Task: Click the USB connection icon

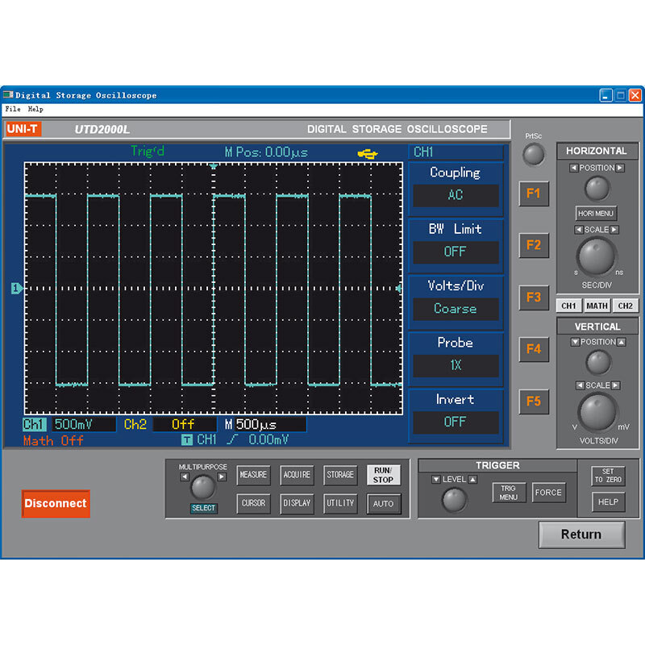Action: [x=368, y=154]
